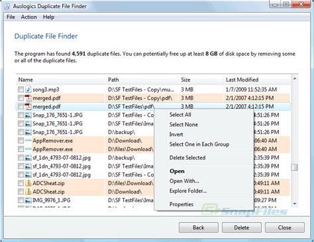The image size is (314, 242).
Task: Click the bold Open context menu entry
Action: click(177, 171)
